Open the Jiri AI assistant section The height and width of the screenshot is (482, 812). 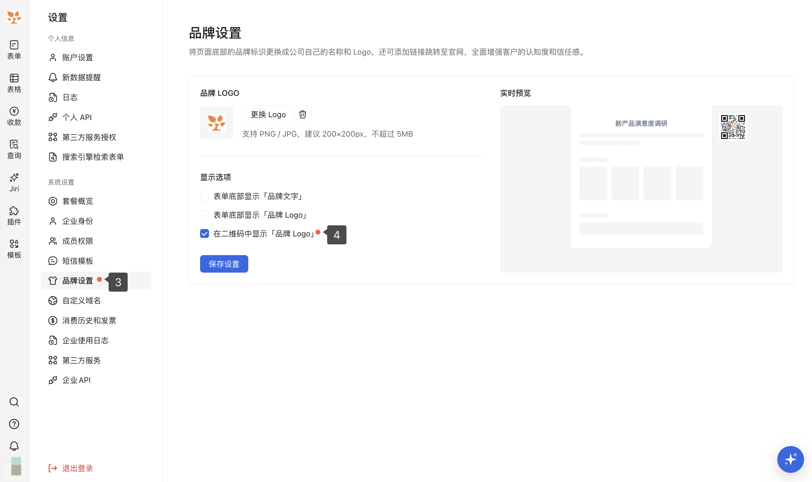14,182
